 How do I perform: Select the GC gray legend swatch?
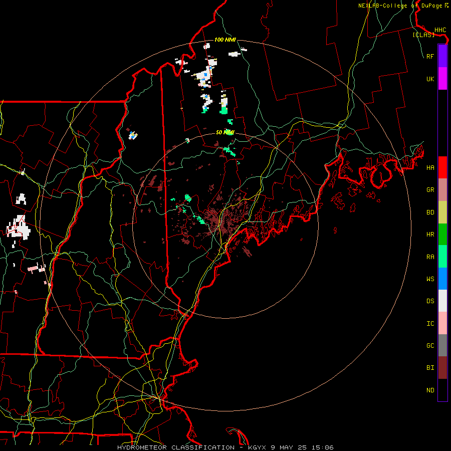[442, 345]
